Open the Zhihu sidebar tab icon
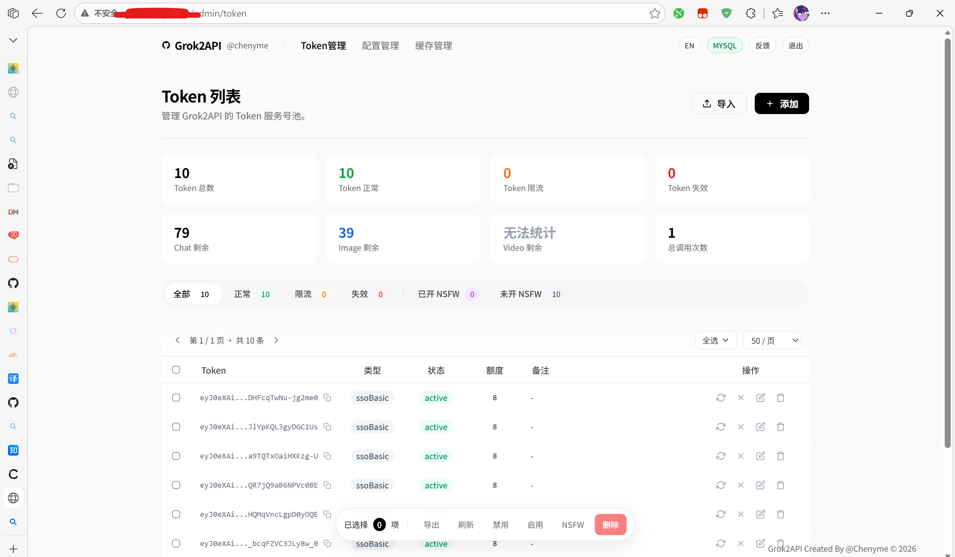 [x=13, y=450]
